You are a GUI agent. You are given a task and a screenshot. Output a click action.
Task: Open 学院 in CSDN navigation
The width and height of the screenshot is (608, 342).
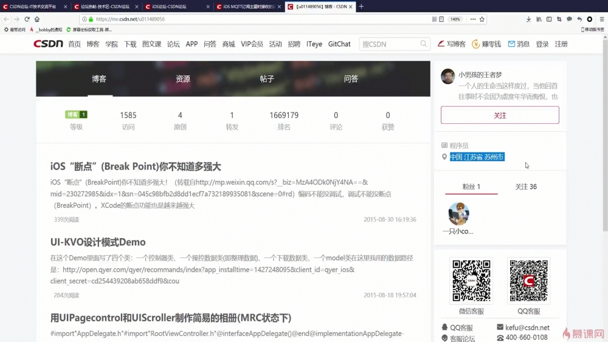click(x=111, y=44)
